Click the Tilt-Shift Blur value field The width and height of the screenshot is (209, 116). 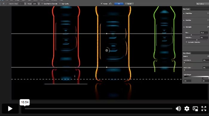pos(204,33)
